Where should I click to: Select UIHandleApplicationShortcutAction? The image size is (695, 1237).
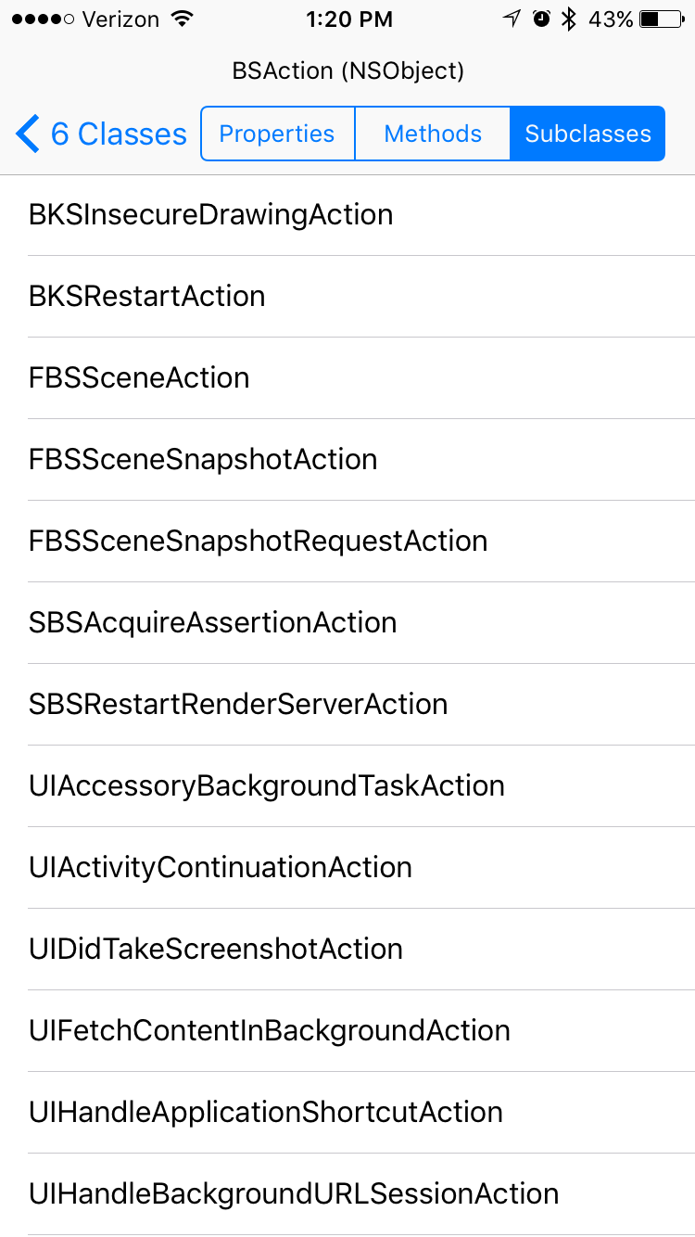[266, 1113]
